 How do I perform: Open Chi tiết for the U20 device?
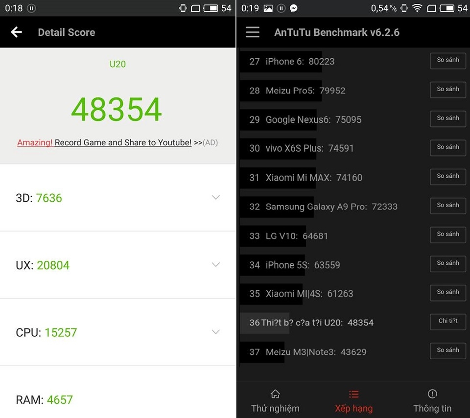(448, 322)
